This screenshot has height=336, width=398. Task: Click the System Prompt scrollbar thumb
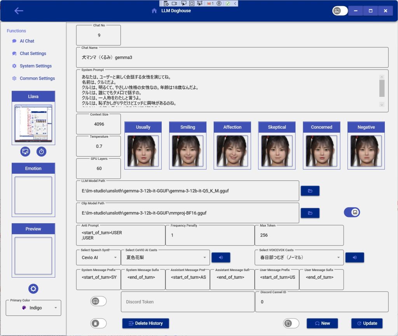[x=382, y=88]
